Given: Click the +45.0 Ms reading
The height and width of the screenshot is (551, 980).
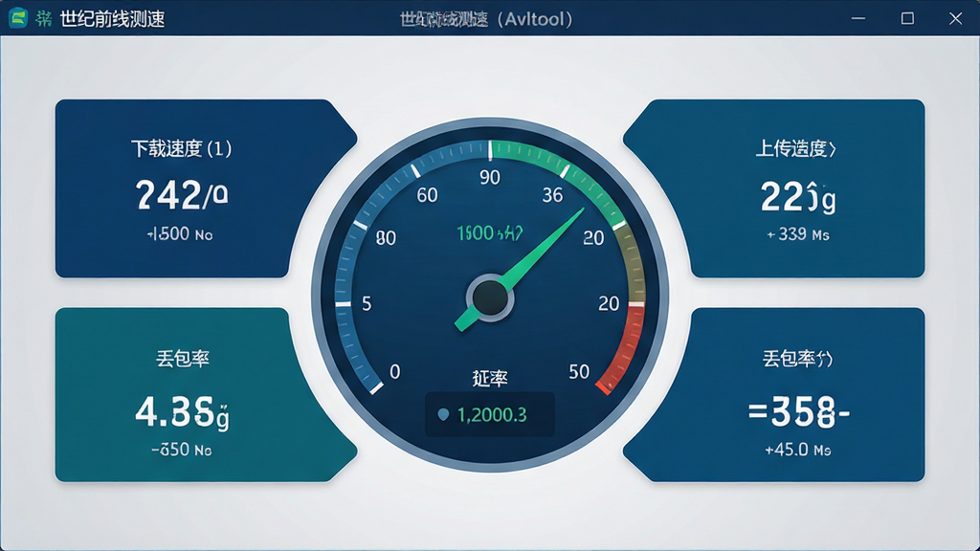Looking at the screenshot, I should click(798, 450).
